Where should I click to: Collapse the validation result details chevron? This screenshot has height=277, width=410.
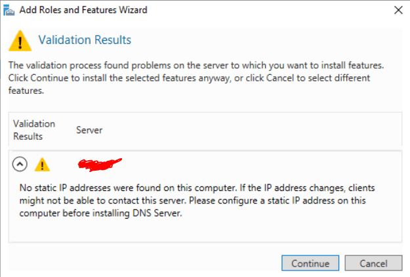(x=20, y=164)
